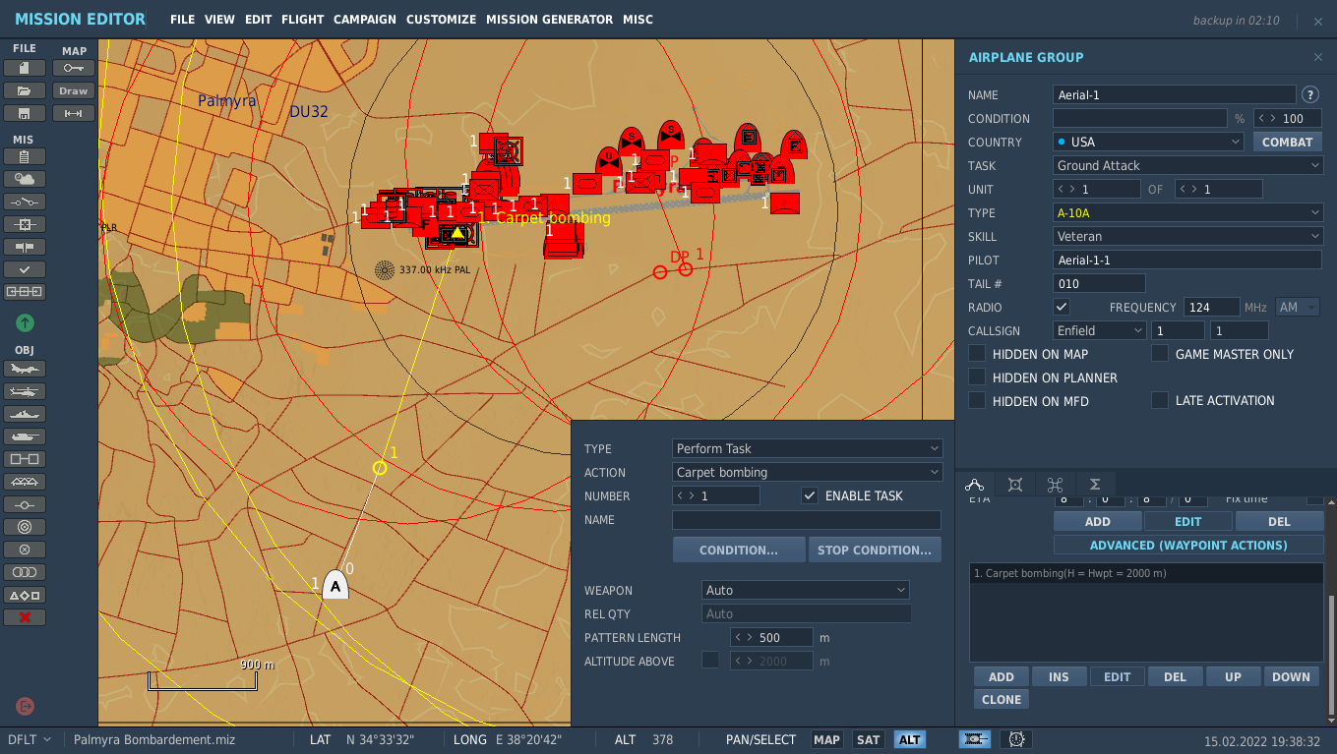The image size is (1337, 754).
Task: Open the action TYPE dropdown showing Perform Task
Action: pos(807,449)
